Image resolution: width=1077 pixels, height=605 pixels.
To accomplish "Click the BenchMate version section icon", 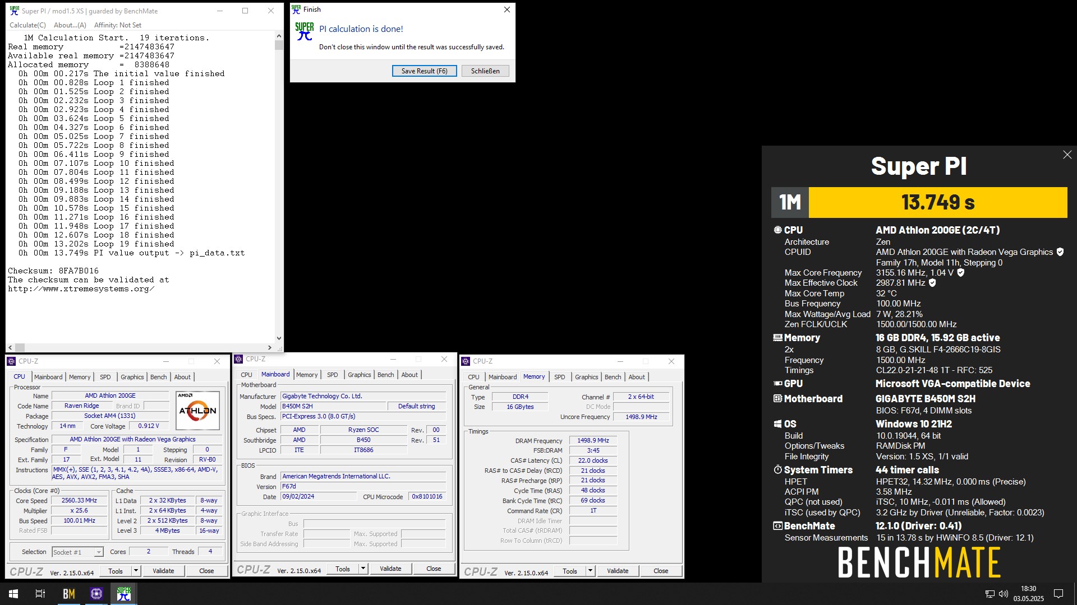I will 777,526.
